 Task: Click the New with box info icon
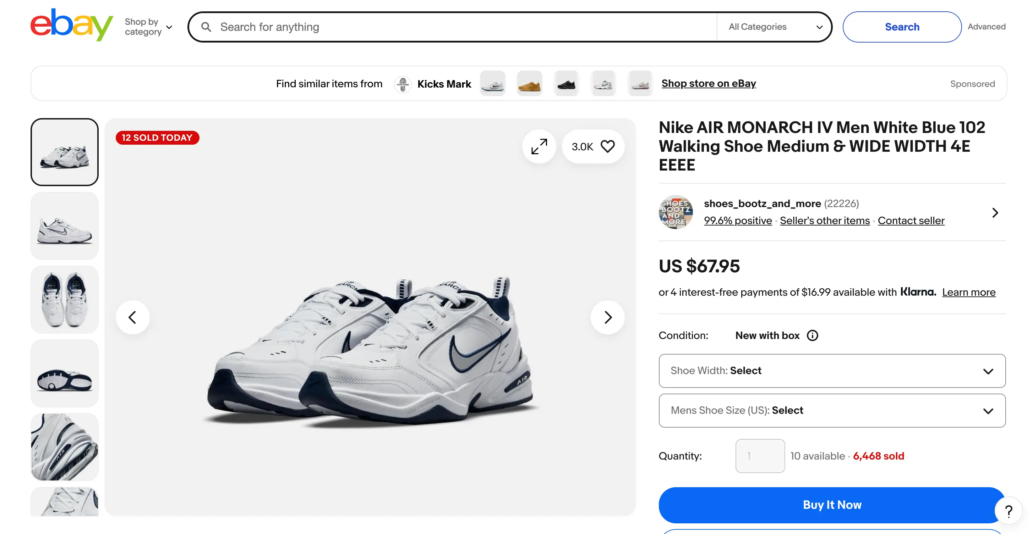tap(813, 335)
